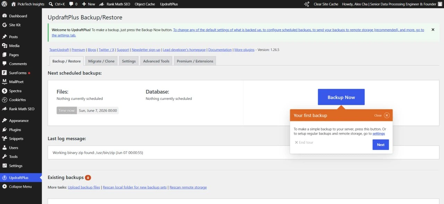Select UpdraftPlus in the sidebar

21,178
